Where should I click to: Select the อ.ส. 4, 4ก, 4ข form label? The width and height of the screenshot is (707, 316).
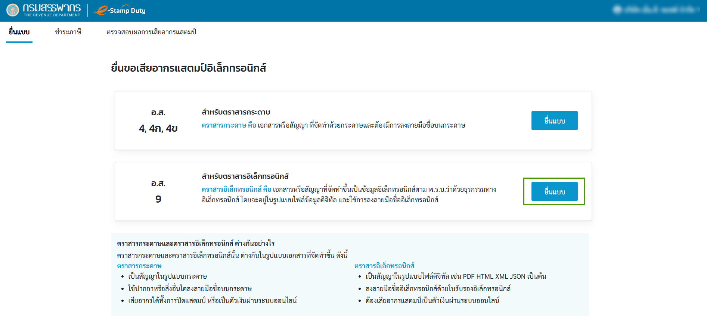point(158,121)
